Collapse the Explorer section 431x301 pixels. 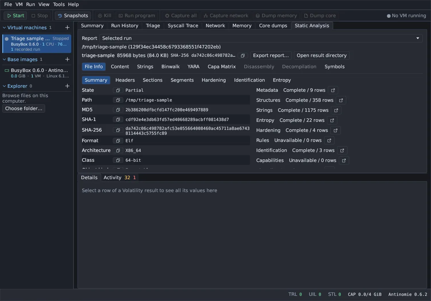tap(4, 86)
